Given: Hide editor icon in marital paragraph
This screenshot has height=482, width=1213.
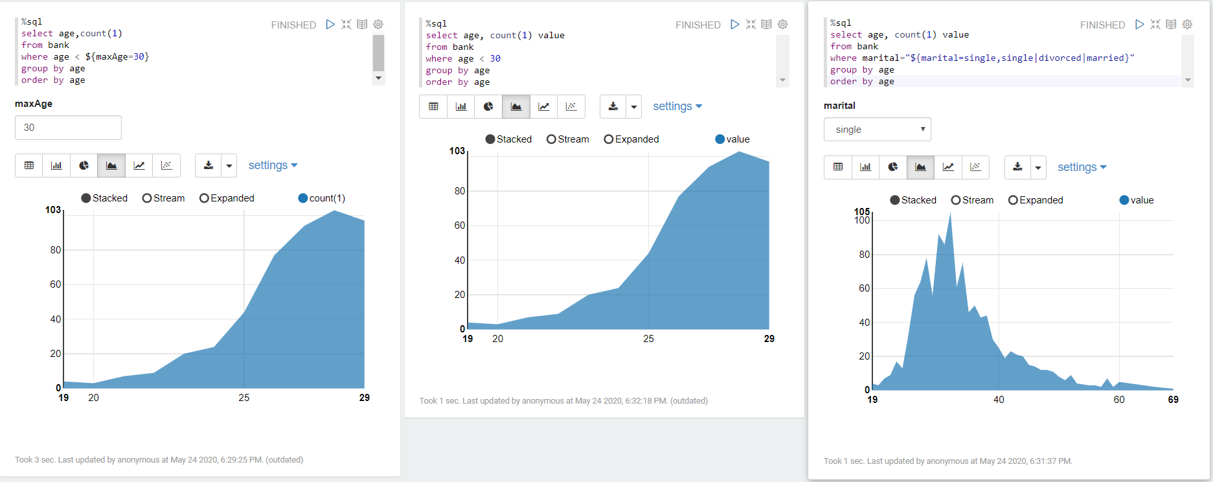Looking at the screenshot, I should coord(1155,25).
